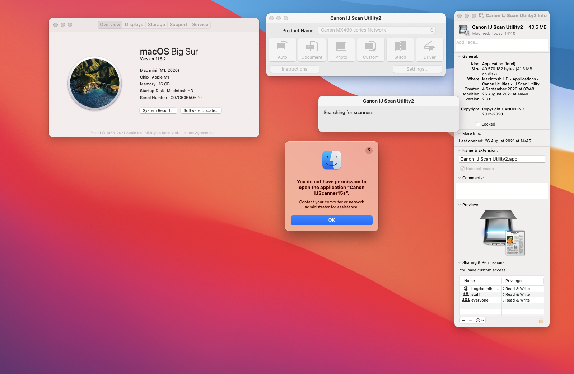
Task: Click the "Mac mini (M1, 2020)" text
Action: 159,70
